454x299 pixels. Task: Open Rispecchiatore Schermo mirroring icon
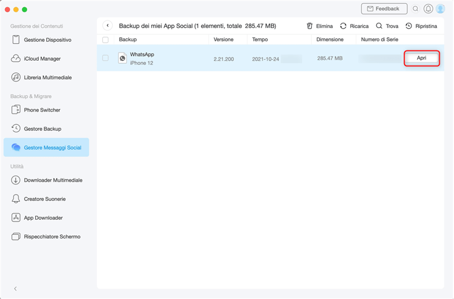(16, 237)
